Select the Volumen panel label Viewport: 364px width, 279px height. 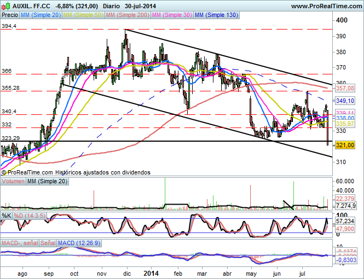pos(13,181)
